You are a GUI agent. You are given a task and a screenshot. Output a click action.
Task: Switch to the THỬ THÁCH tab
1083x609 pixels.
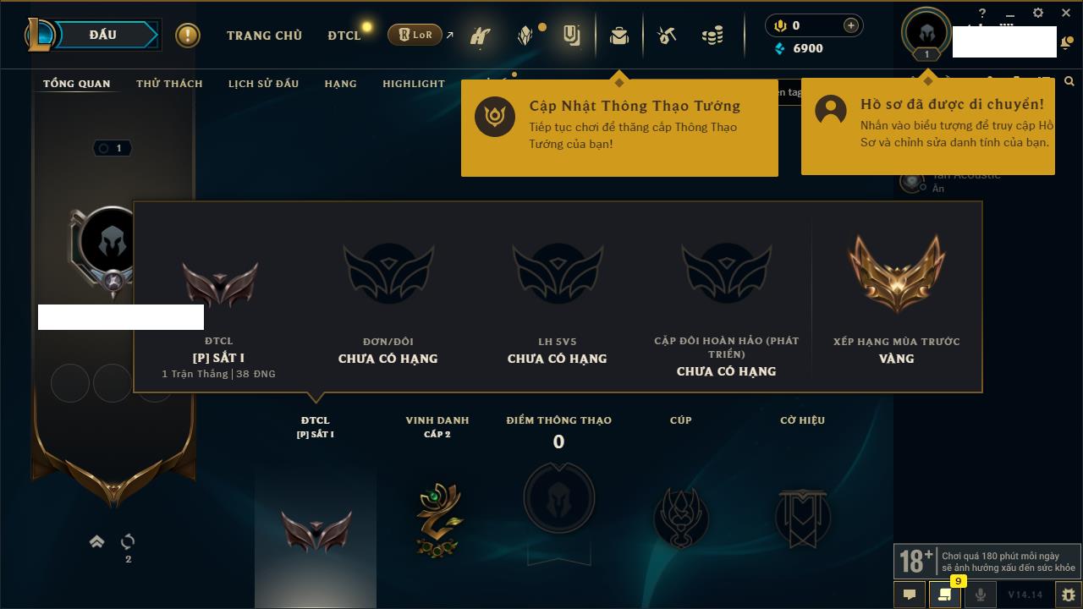point(169,83)
